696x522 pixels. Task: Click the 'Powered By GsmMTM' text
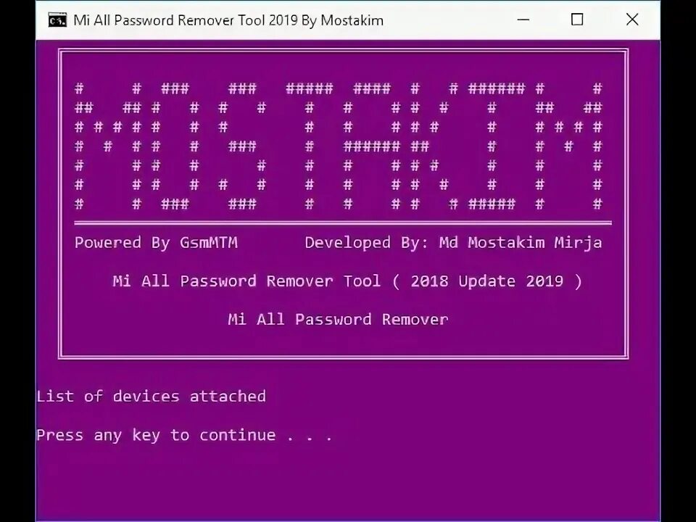tap(157, 243)
